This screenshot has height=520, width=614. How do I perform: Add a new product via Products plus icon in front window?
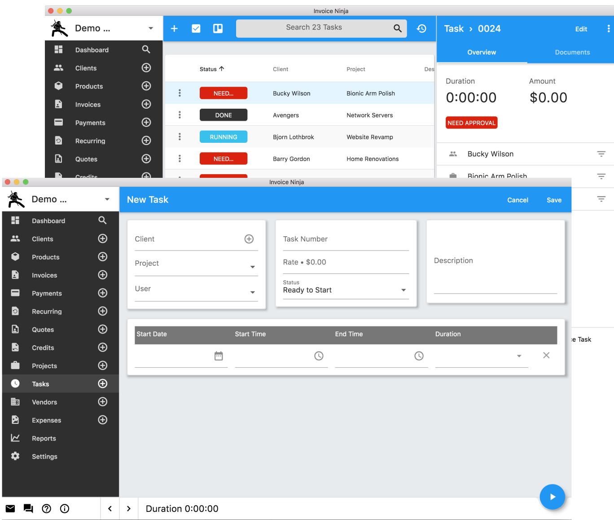tap(103, 256)
